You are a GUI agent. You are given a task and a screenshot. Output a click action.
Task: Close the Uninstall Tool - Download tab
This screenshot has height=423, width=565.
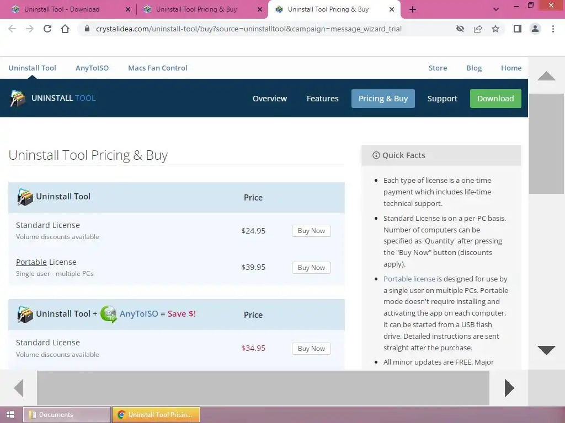coord(128,9)
